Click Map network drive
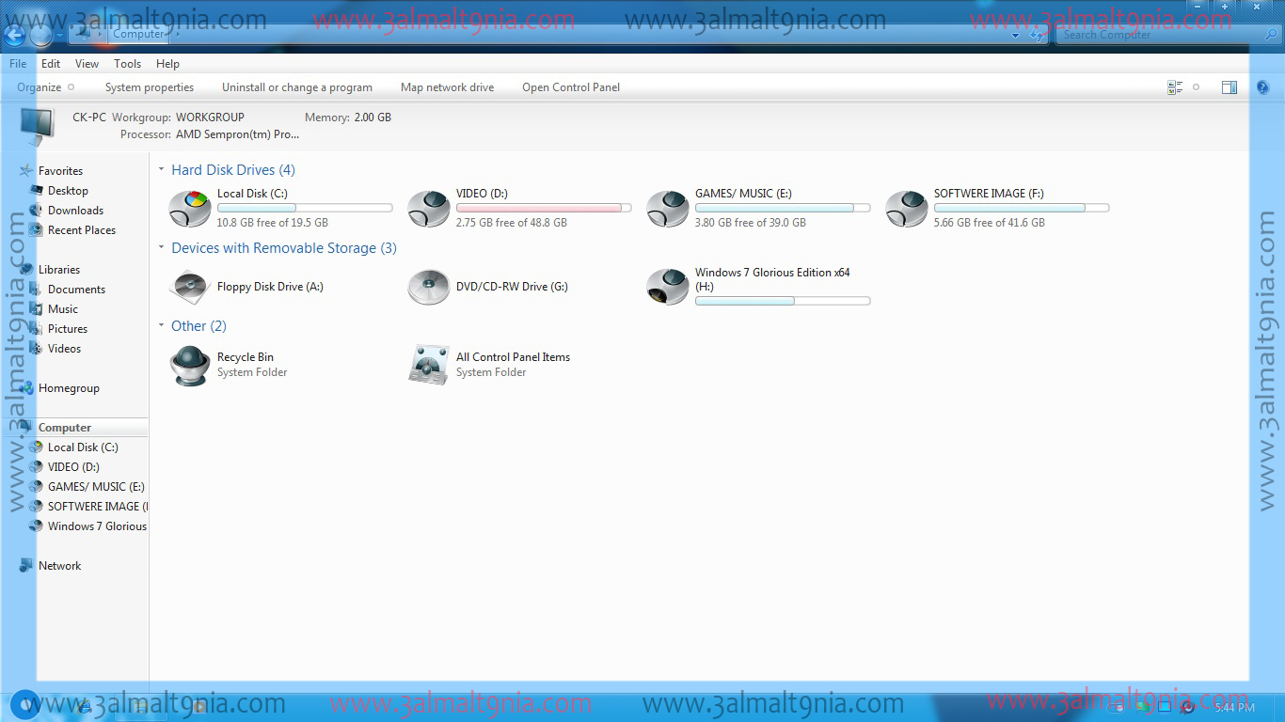Screen dimensions: 1285x722 pyautogui.click(x=447, y=87)
